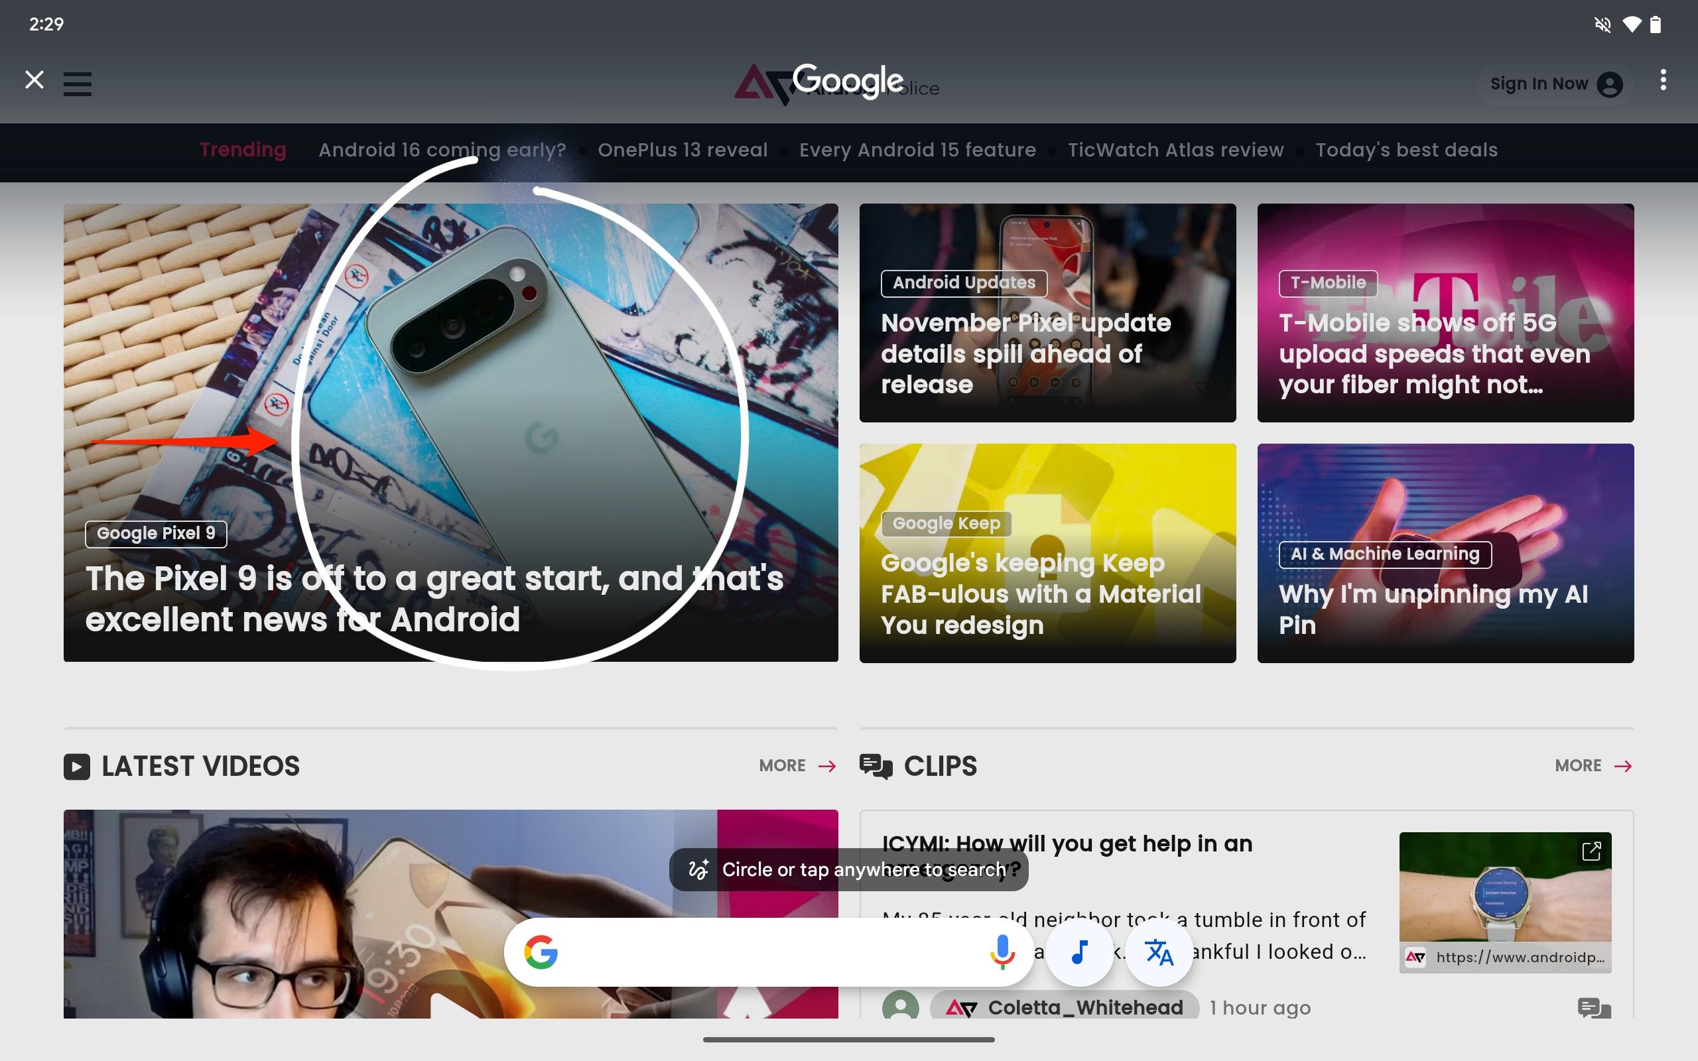This screenshot has height=1061, width=1698.
Task: Tap the hamburger menu icon
Action: pos(77,83)
